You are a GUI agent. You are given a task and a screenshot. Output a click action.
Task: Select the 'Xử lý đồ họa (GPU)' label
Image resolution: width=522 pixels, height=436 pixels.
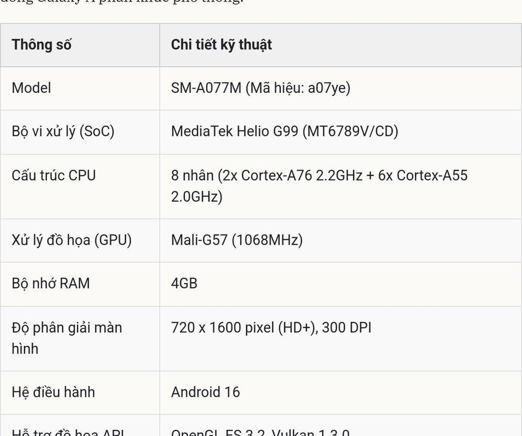(x=72, y=240)
